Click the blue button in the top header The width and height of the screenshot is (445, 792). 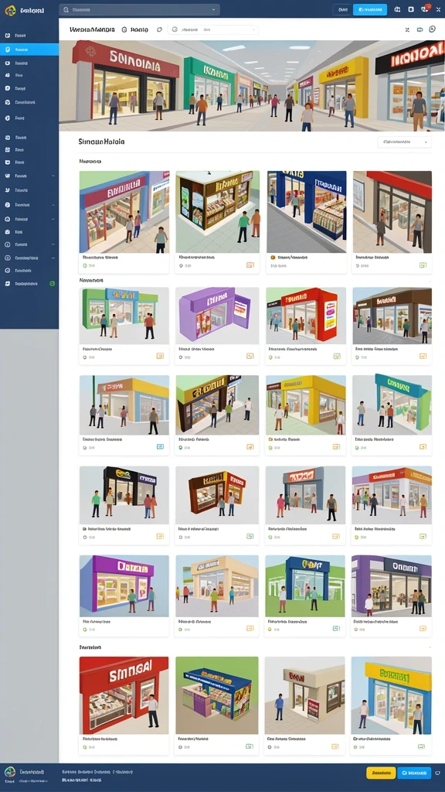(370, 9)
